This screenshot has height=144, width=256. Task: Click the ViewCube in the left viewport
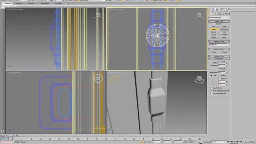199,15
